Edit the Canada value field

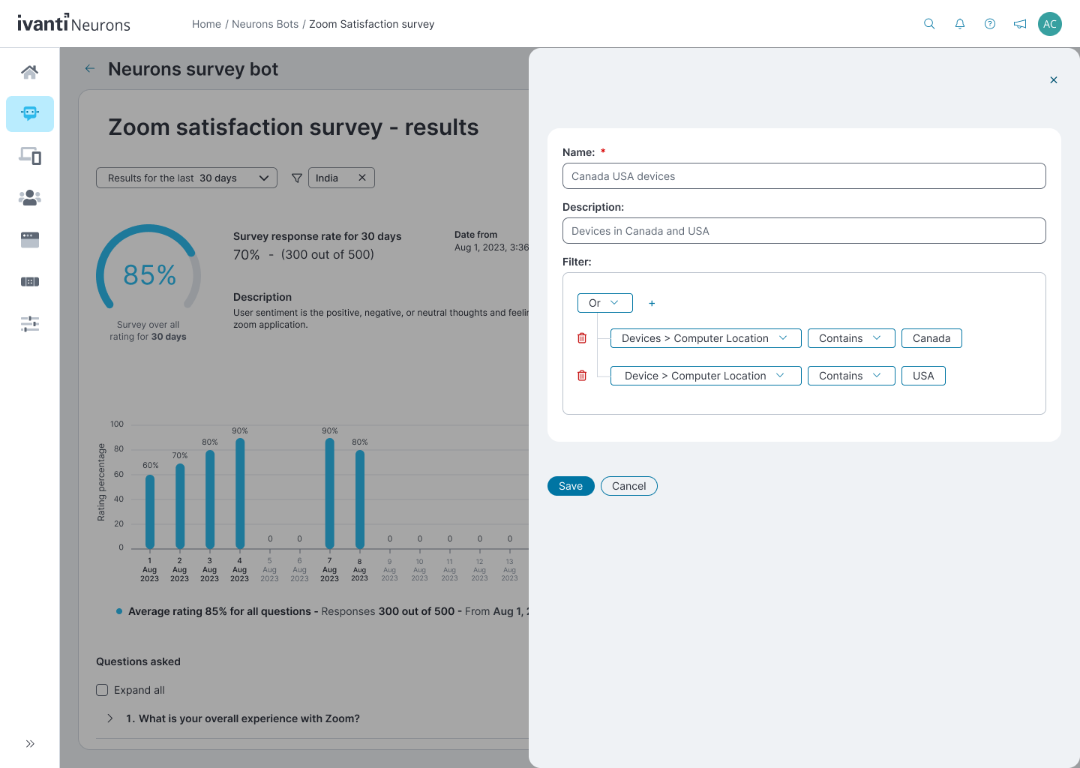(931, 338)
